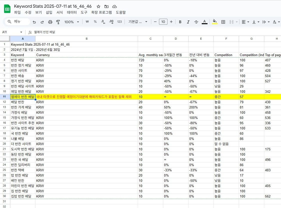Open the horizontal align dropdown
This screenshot has height=208, width=281.
[245, 22]
